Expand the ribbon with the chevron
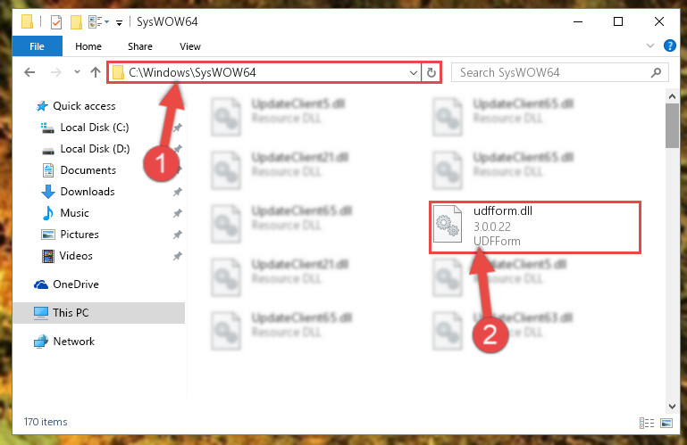Screen dimensions: 687x445 click(x=650, y=45)
